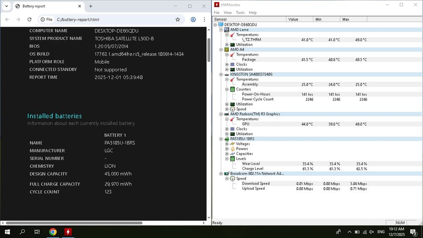
Task: Open taskbar Search
Action: pyautogui.click(x=22, y=232)
